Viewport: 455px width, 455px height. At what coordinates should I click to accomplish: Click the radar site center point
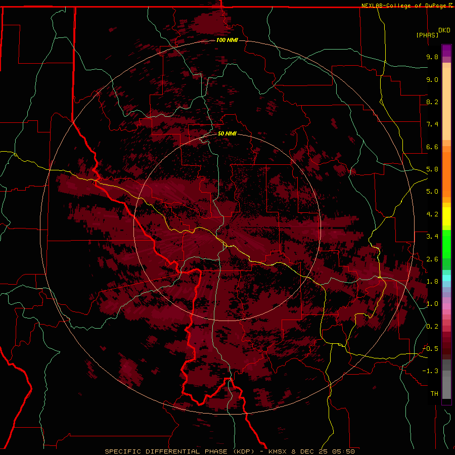pyautogui.click(x=227, y=227)
